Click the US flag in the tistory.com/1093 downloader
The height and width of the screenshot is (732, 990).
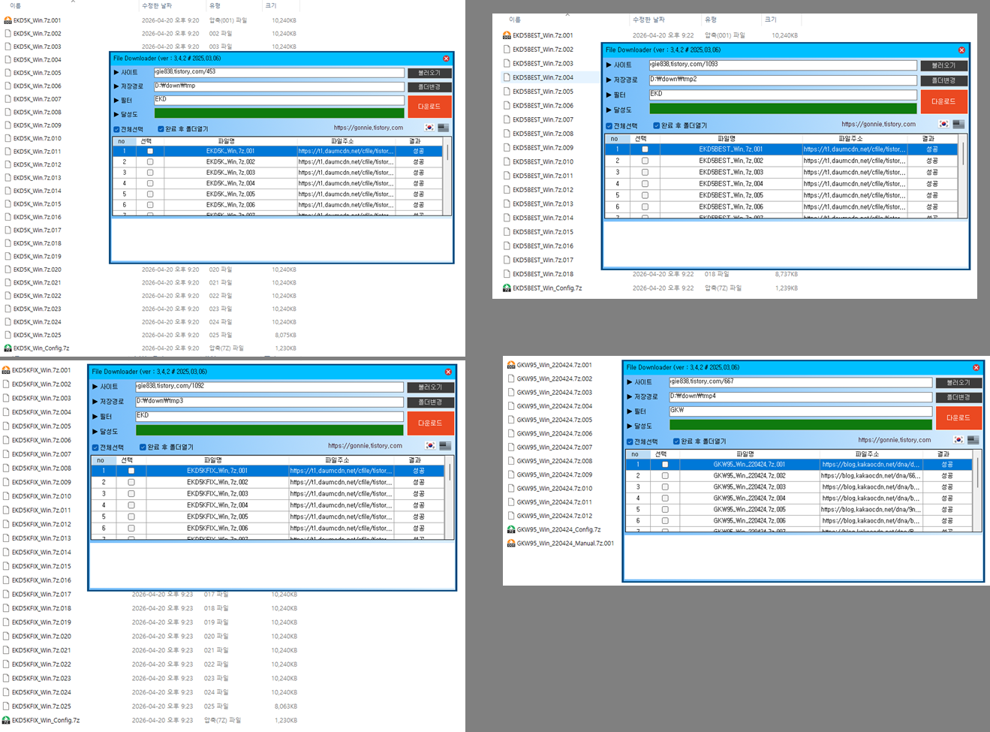point(958,124)
